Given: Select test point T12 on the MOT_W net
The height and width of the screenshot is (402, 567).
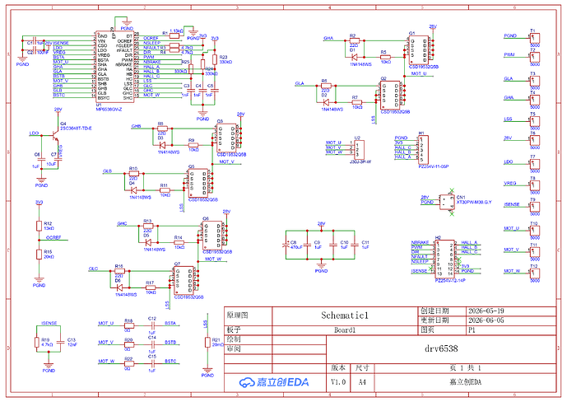Looking at the screenshot, I should click(x=535, y=273).
